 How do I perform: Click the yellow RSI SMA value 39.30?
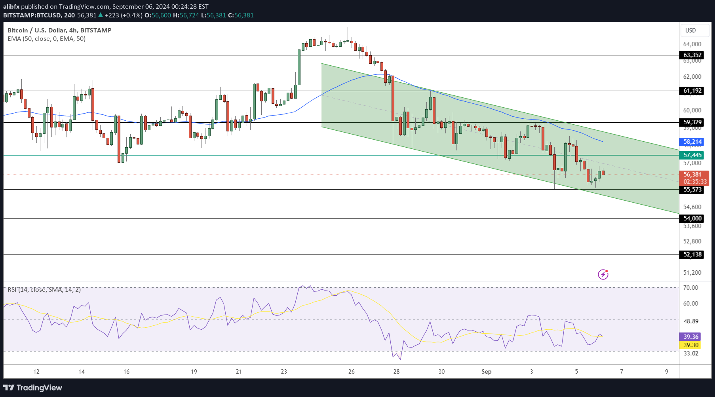(691, 345)
